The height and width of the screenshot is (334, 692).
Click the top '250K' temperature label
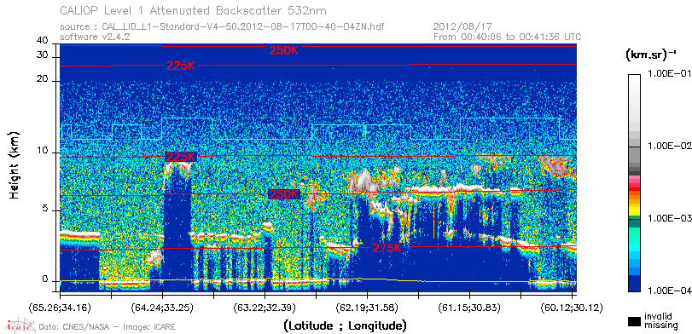point(284,50)
